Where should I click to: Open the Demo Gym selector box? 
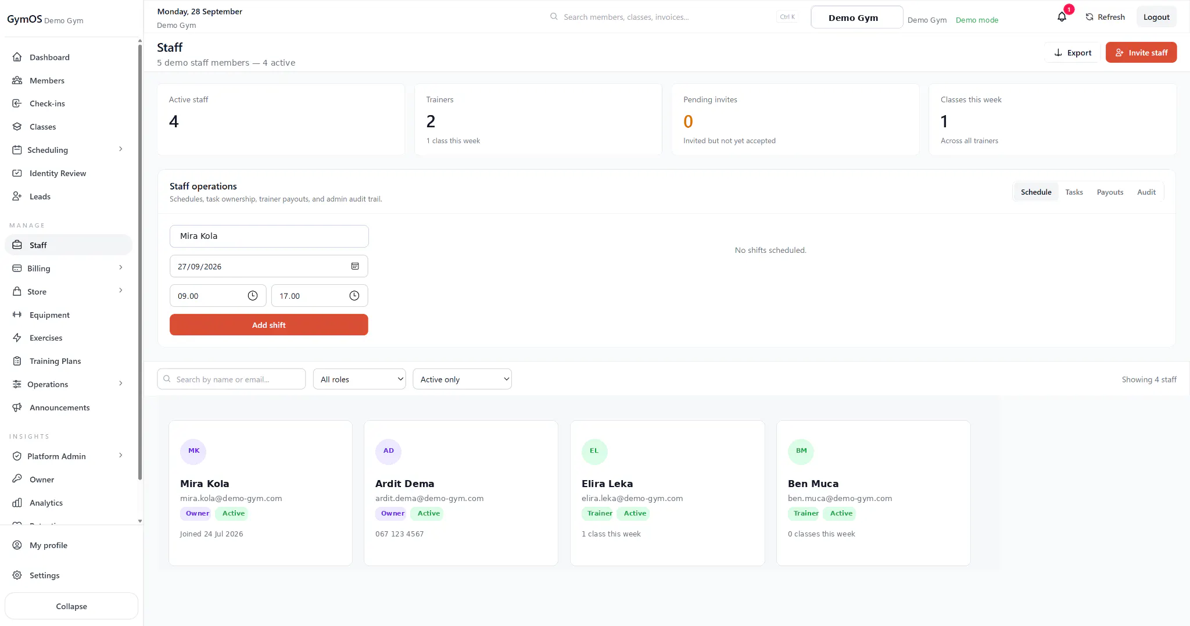pos(856,17)
